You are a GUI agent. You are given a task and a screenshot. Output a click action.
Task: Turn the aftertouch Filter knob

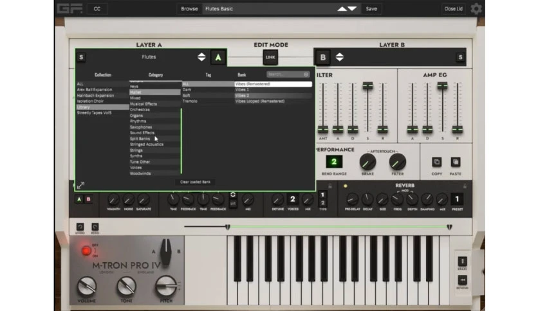pyautogui.click(x=398, y=162)
